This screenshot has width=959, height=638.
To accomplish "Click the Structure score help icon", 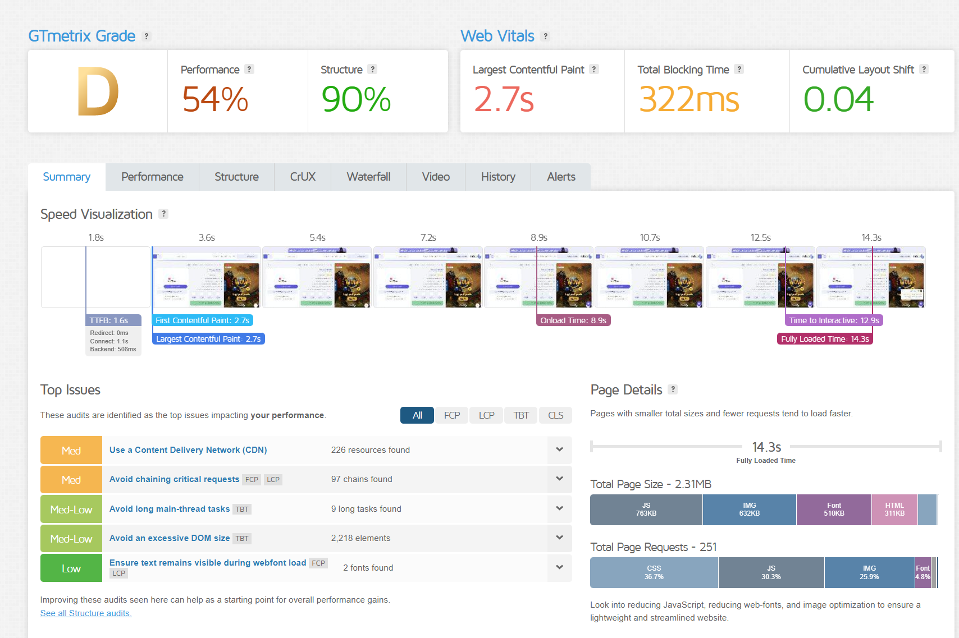I will point(372,69).
